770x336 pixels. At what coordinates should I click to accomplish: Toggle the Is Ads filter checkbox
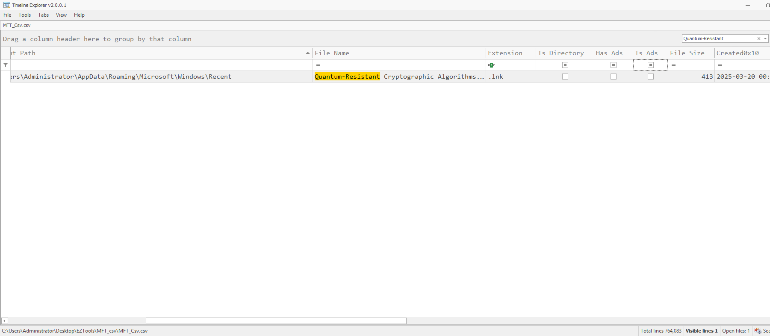click(x=650, y=65)
